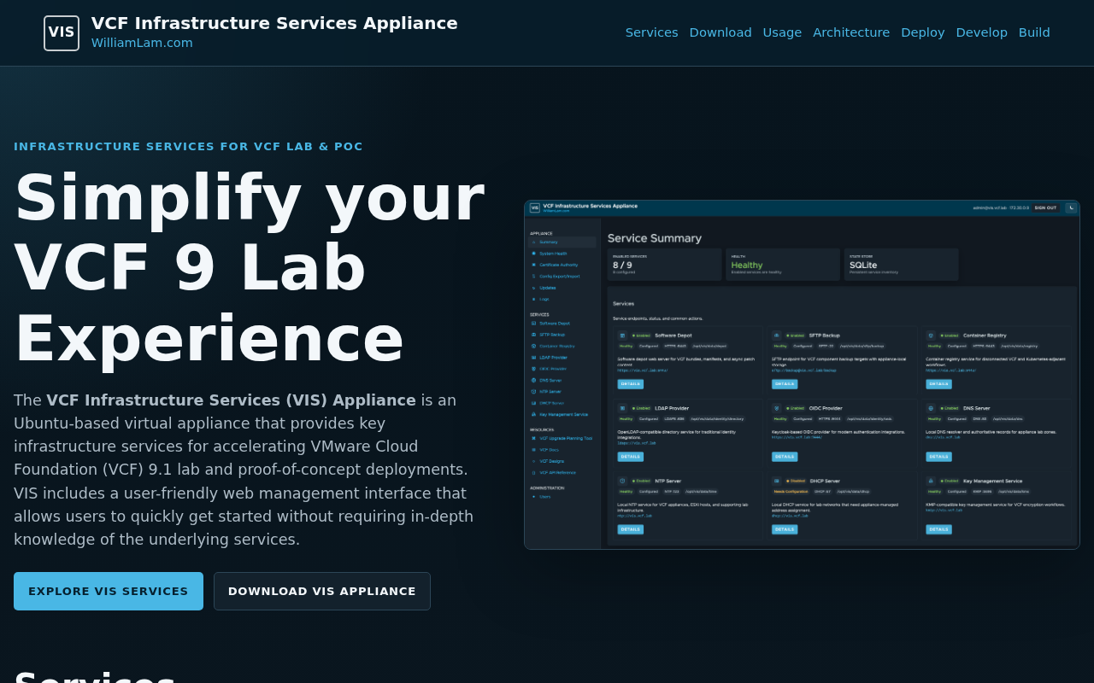Click the SFTP Backup card icon in preview

[776, 336]
